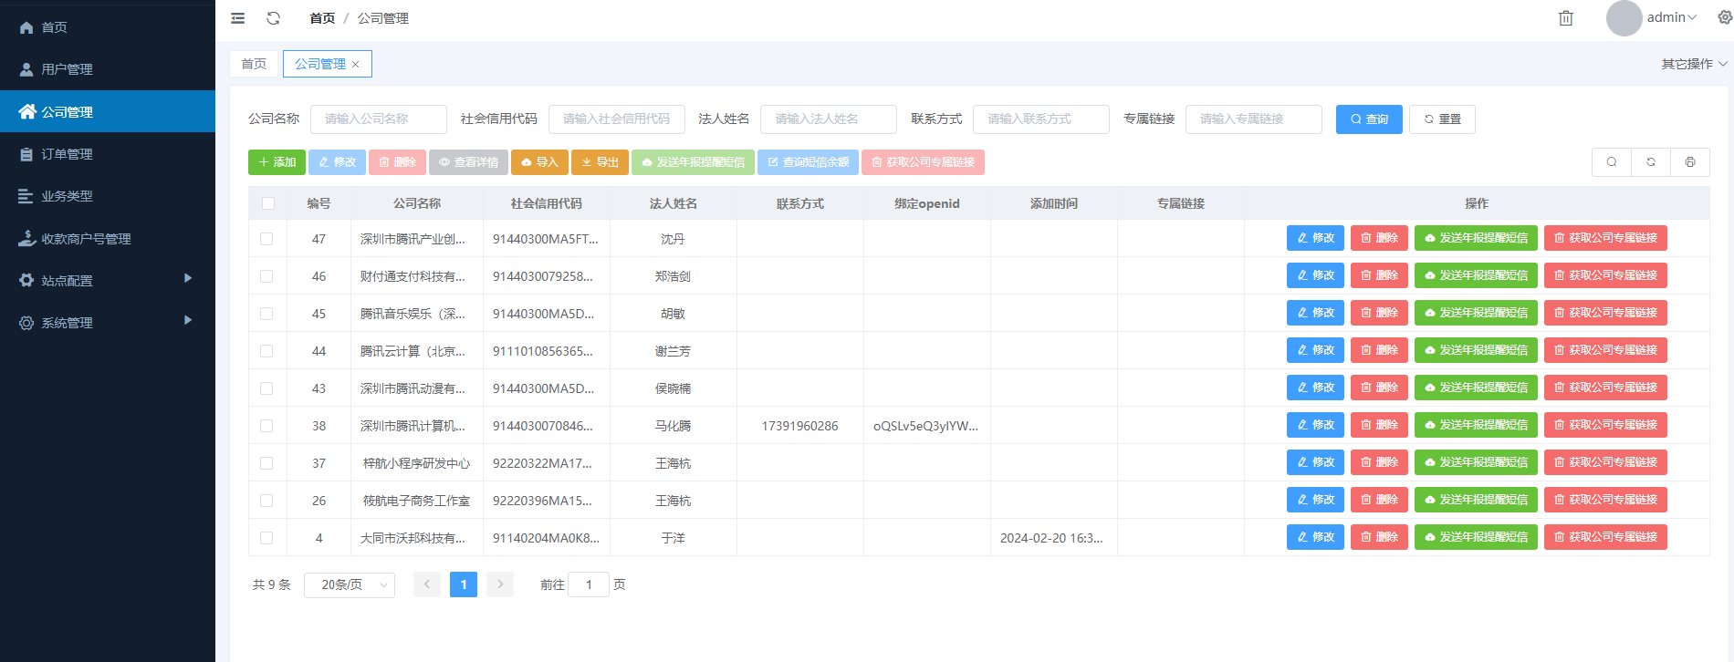Click the toolbar 删除 button

pos(397,162)
